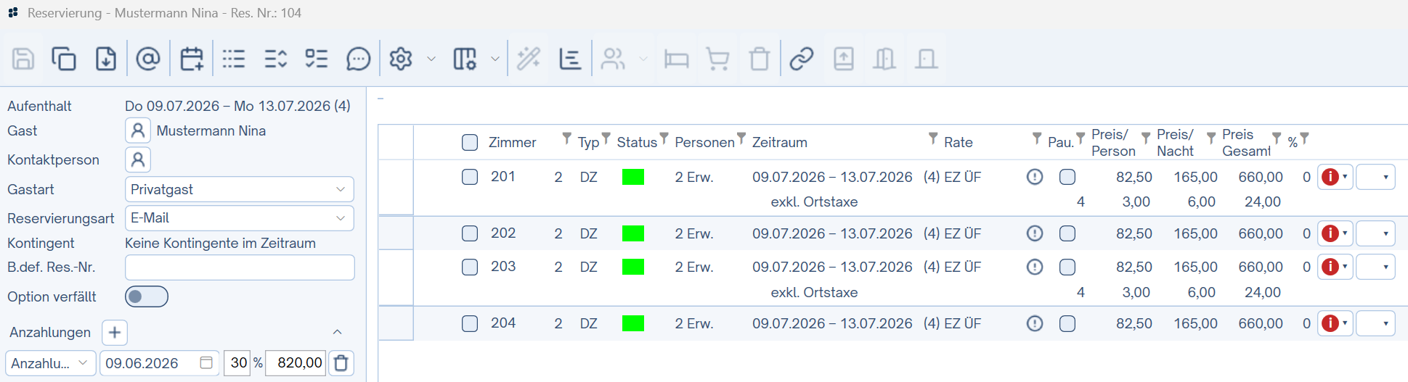Viewport: 1408px width, 382px height.
Task: Click the bed room icon
Action: click(677, 59)
